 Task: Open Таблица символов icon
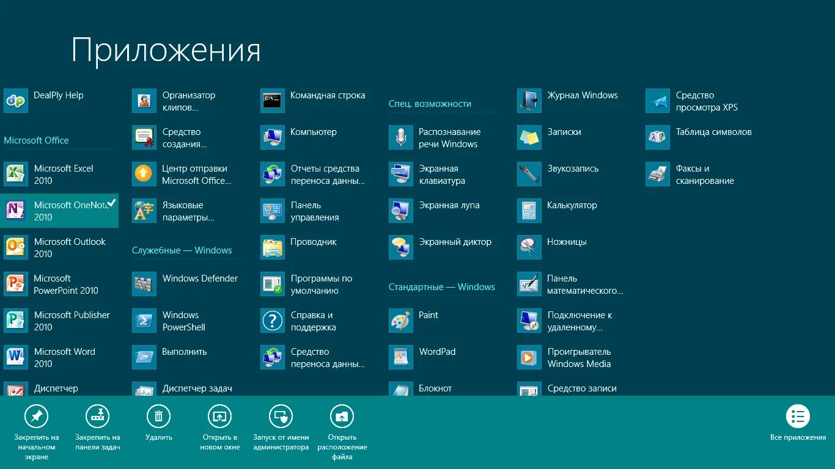[658, 137]
